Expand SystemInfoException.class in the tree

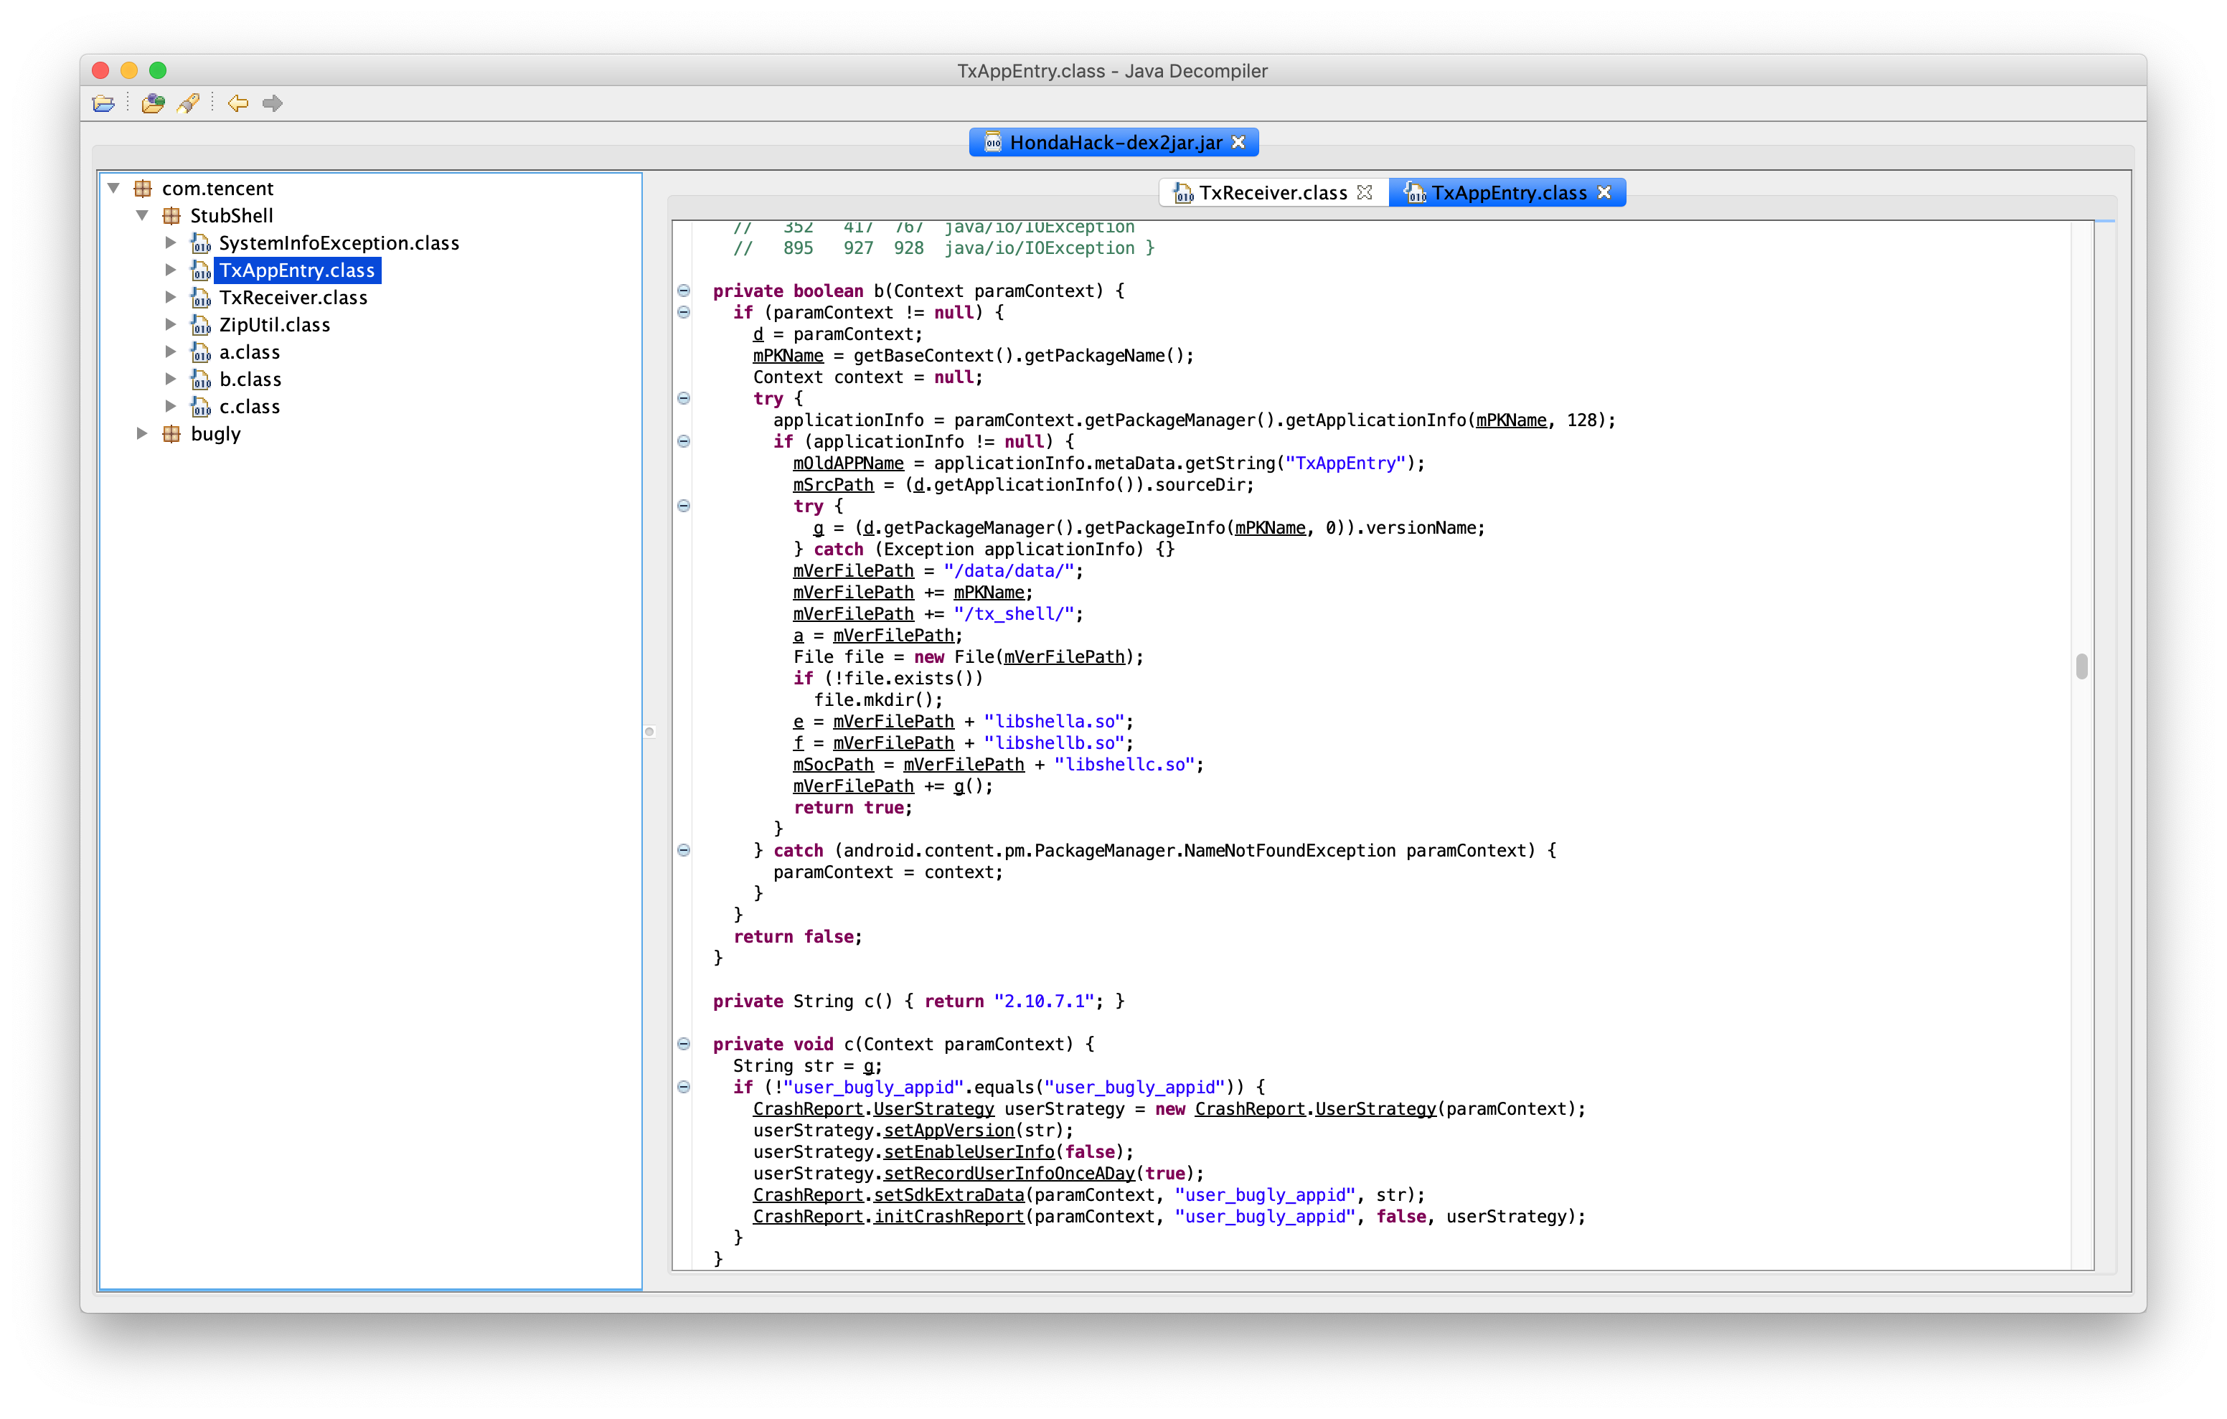pyautogui.click(x=170, y=242)
